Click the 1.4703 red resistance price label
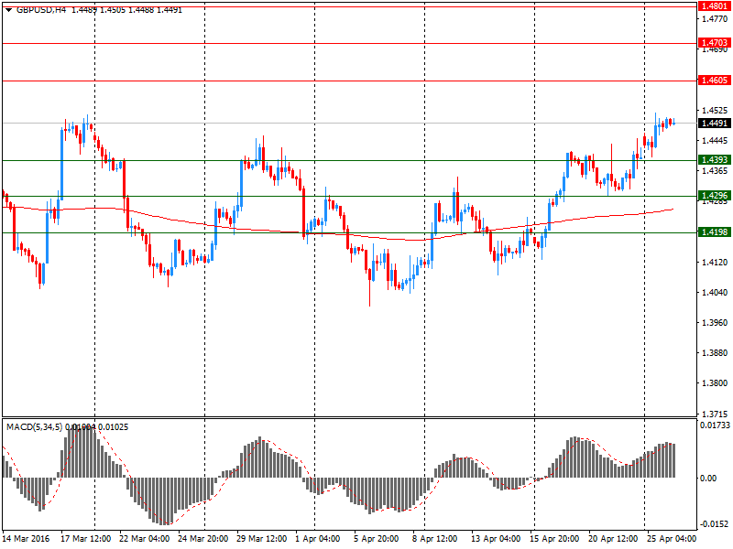Screen dimensions: 733x549 point(715,43)
